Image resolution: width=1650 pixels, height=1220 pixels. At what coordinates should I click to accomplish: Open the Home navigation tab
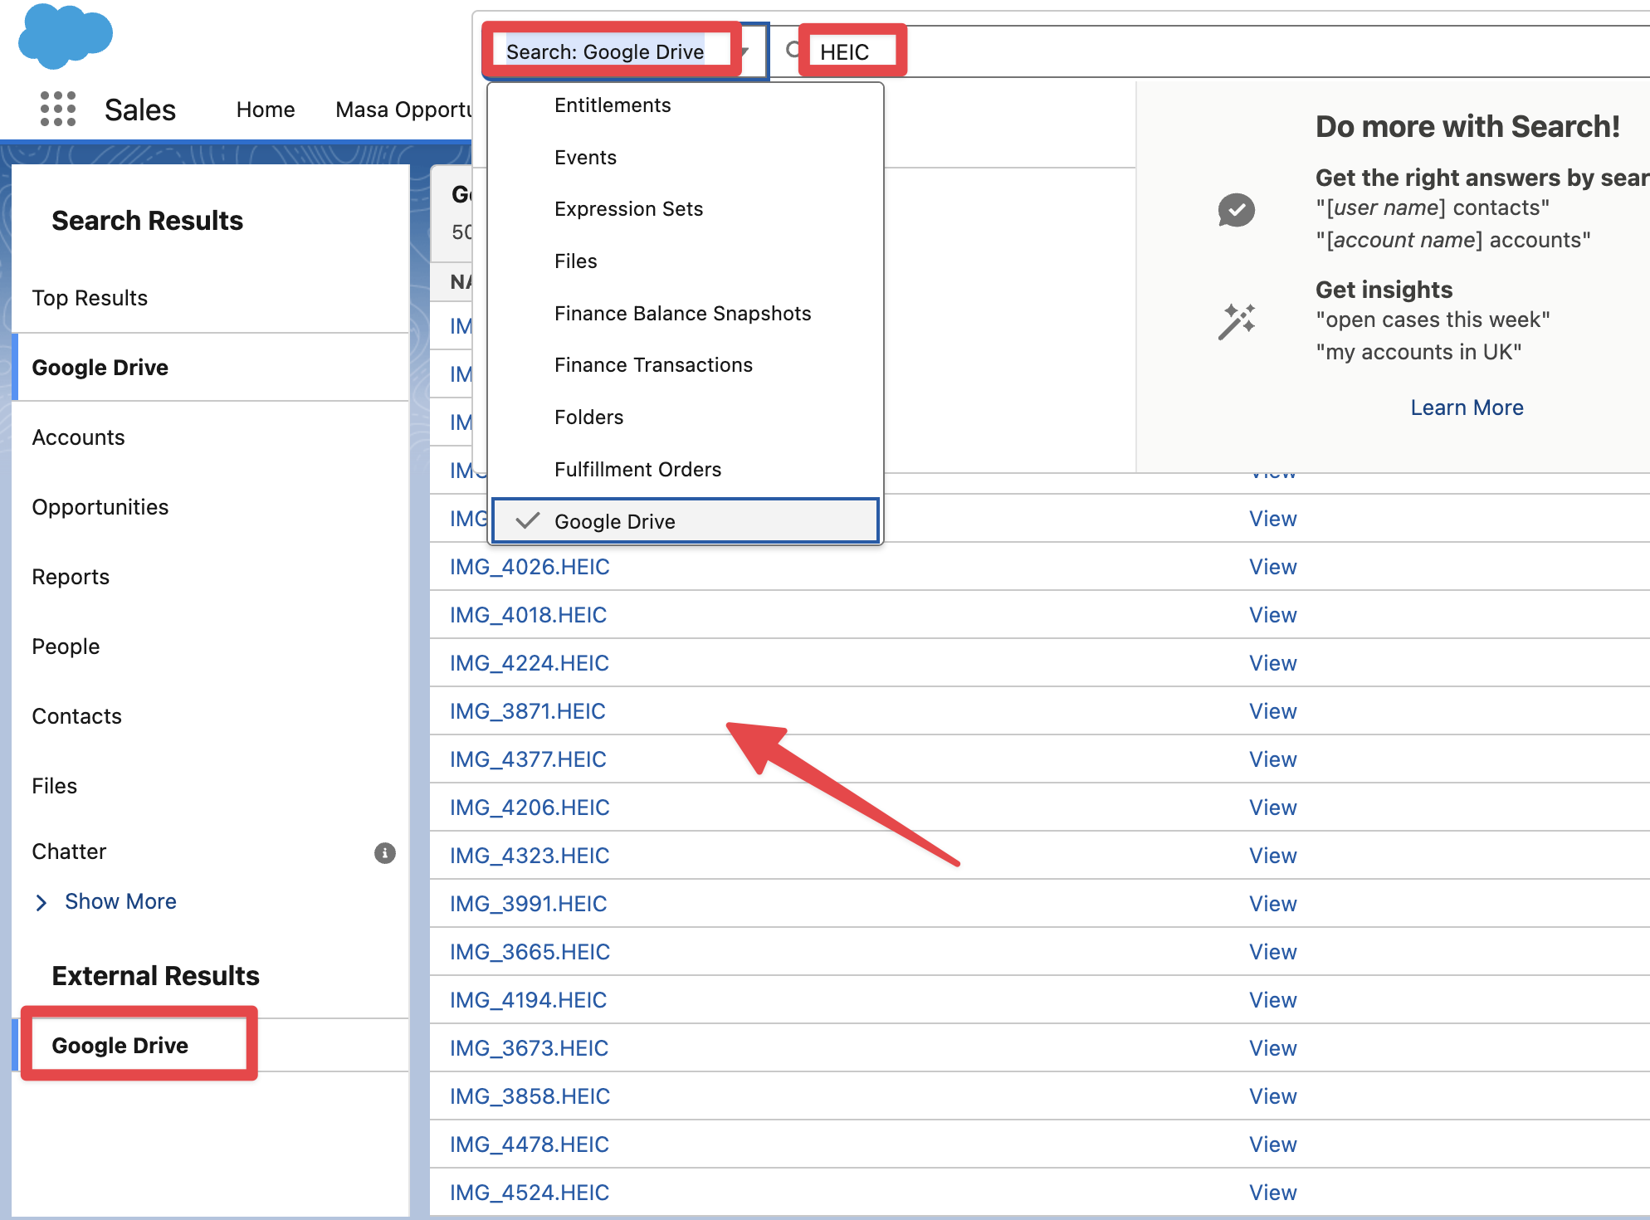265,110
